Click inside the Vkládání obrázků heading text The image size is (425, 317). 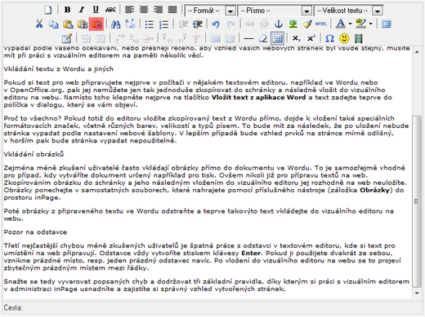34,154
